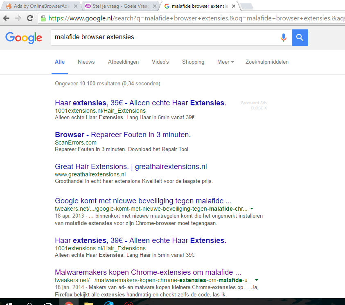The width and height of the screenshot is (345, 305).
Task: Open the second Haar extensies 39€ ad title
Action: pyautogui.click(x=141, y=240)
